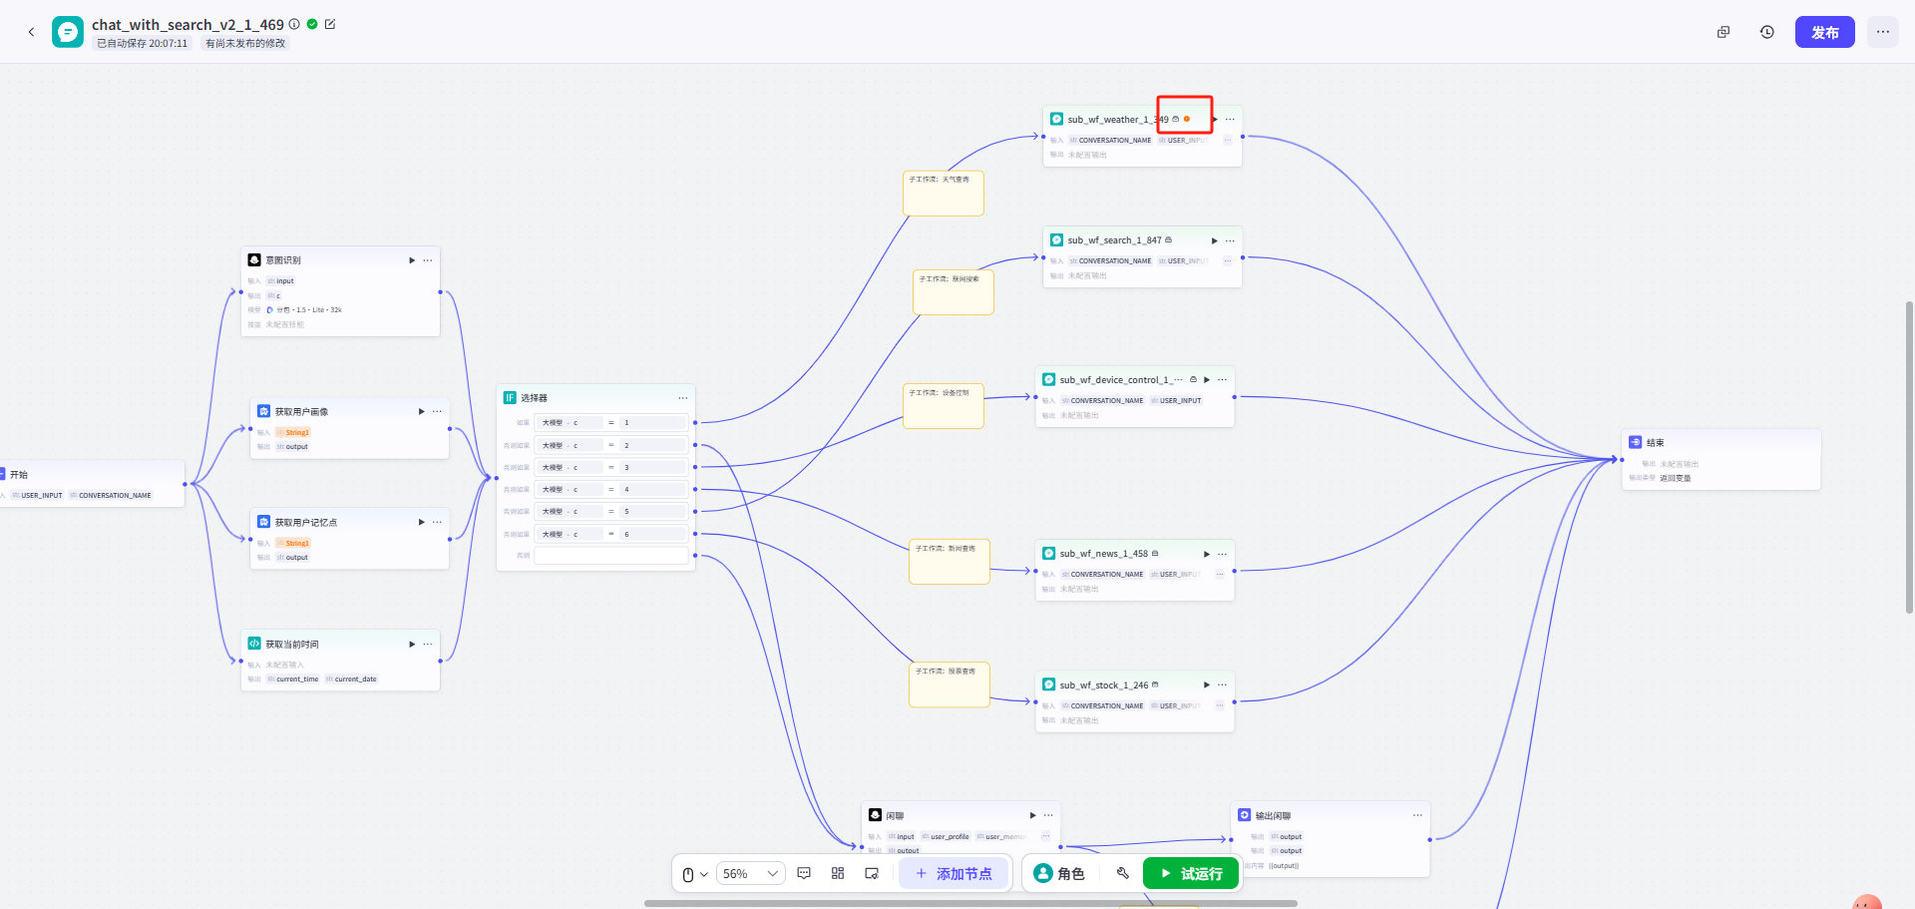
Task: Click the 大模型 - c field of condition 3
Action: pyautogui.click(x=568, y=467)
